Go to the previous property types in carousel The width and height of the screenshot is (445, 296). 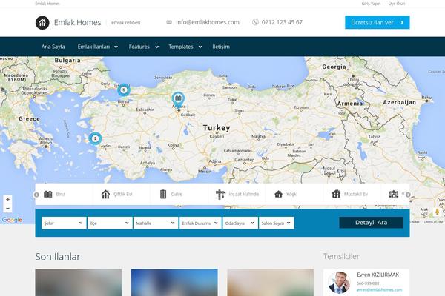coord(36,195)
